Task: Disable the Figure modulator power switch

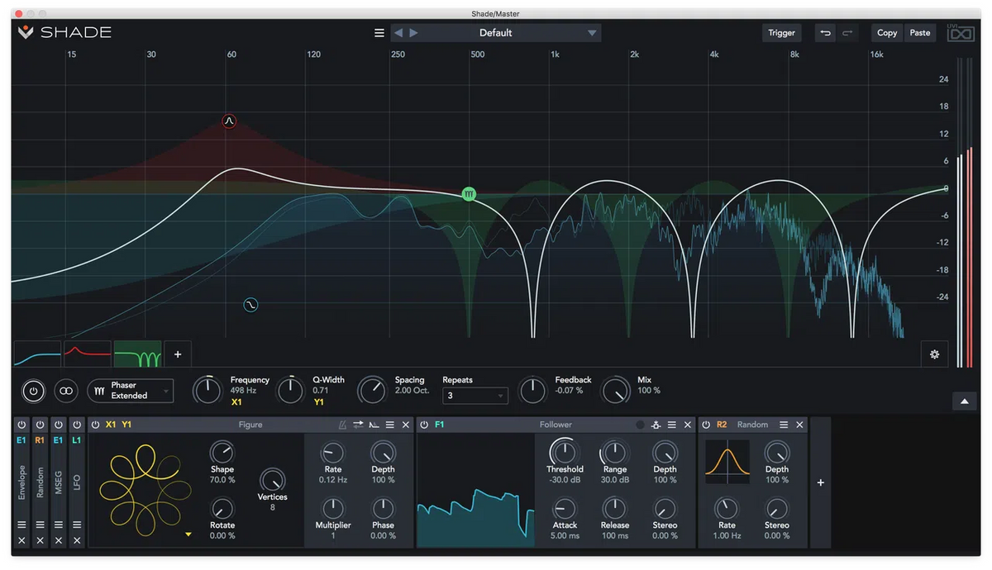Action: (x=96, y=425)
